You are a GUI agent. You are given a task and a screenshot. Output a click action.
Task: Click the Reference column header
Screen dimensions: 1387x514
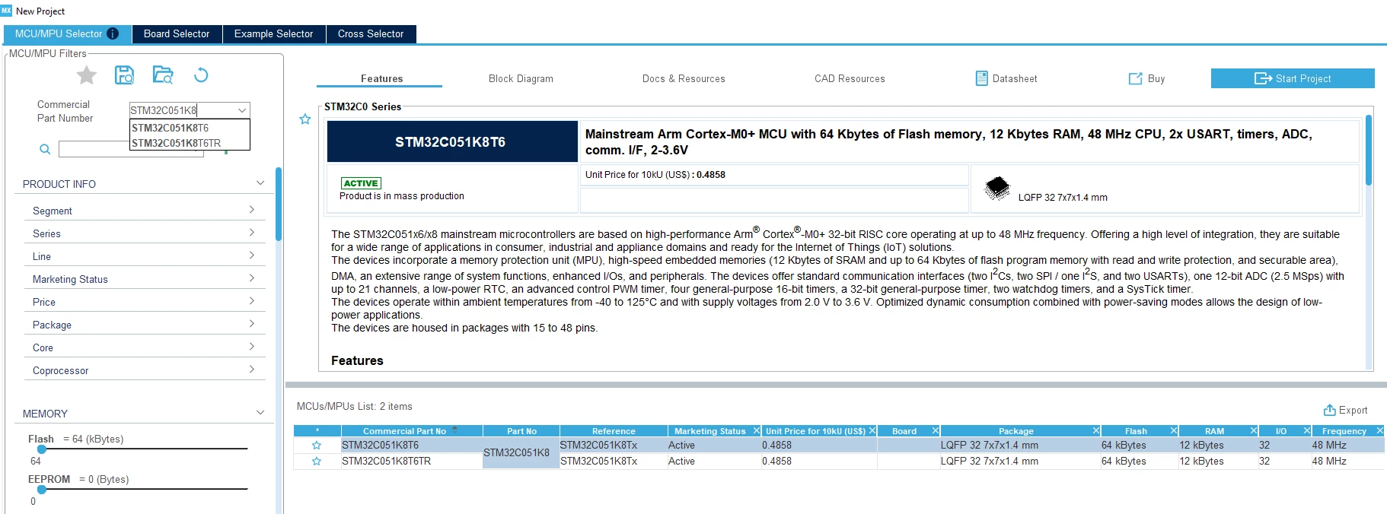(614, 430)
